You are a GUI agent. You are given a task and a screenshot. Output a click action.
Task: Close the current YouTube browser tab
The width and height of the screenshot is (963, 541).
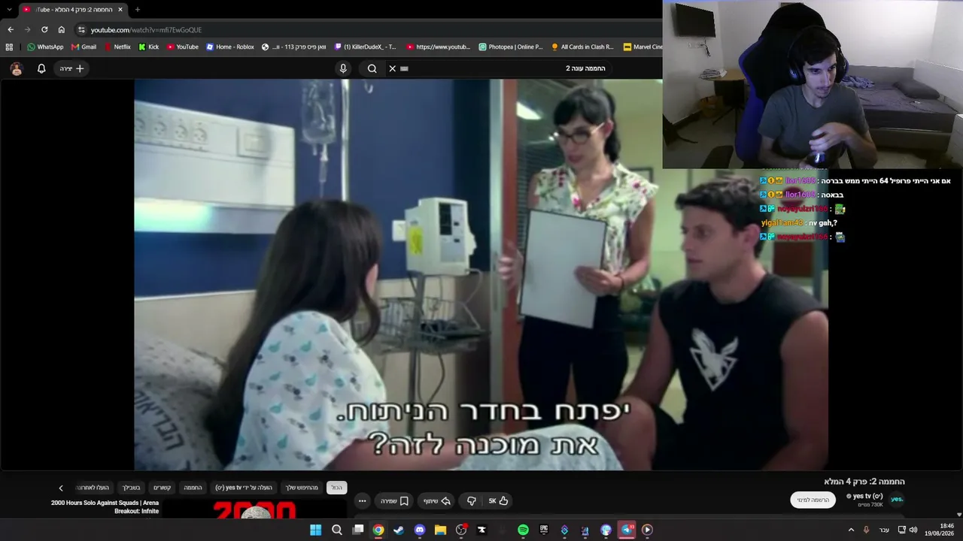(120, 10)
